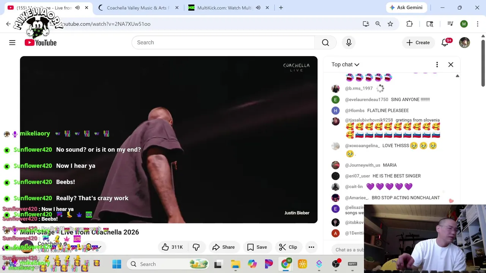Image resolution: width=486 pixels, height=273 pixels.
Task: Open a new browser tab
Action: pyautogui.click(x=281, y=8)
